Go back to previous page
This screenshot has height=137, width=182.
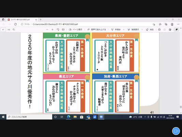[x=4, y=24]
